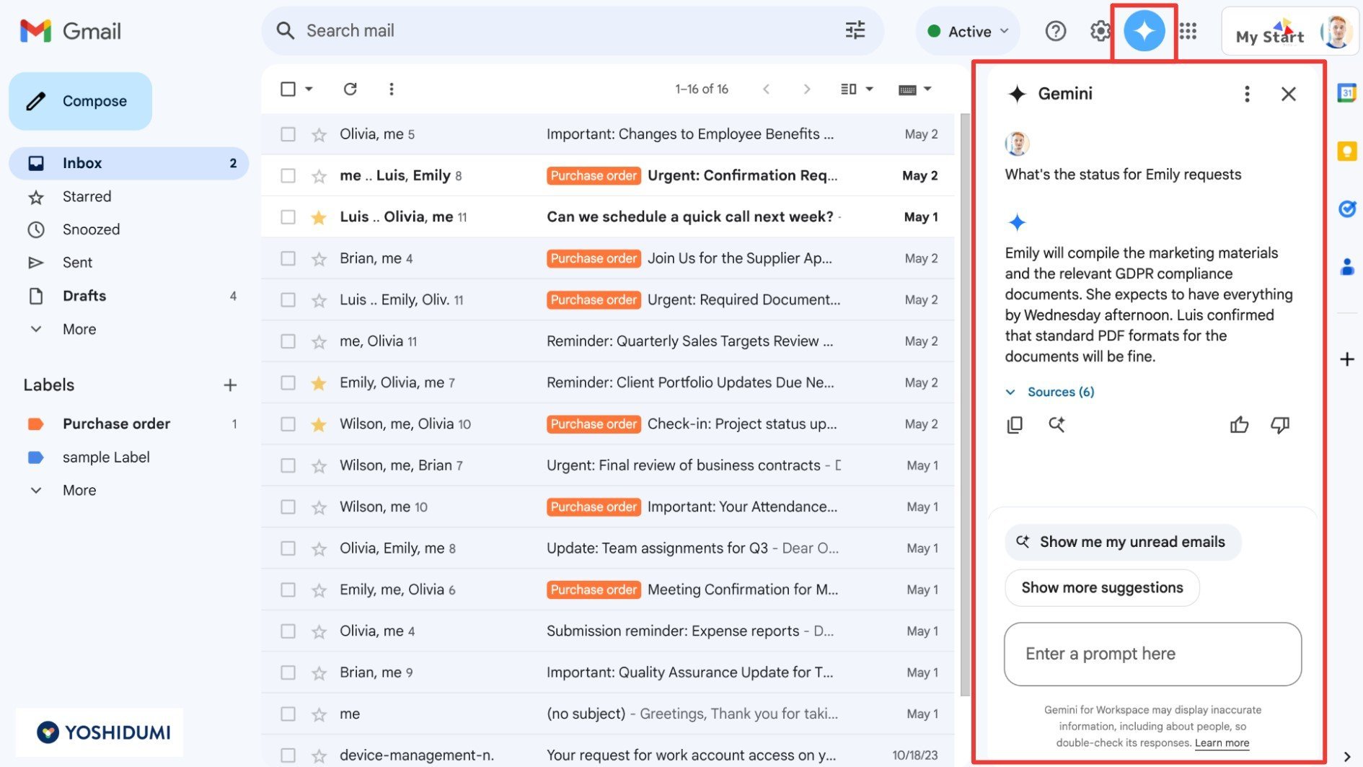Click the search magnifier icon
Screen dimensions: 1363x767
[286, 30]
